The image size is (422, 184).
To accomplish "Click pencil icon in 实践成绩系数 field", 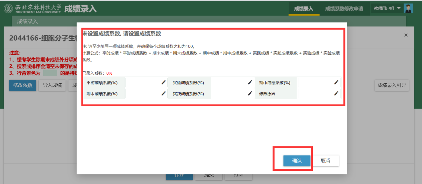I will tap(250, 94).
